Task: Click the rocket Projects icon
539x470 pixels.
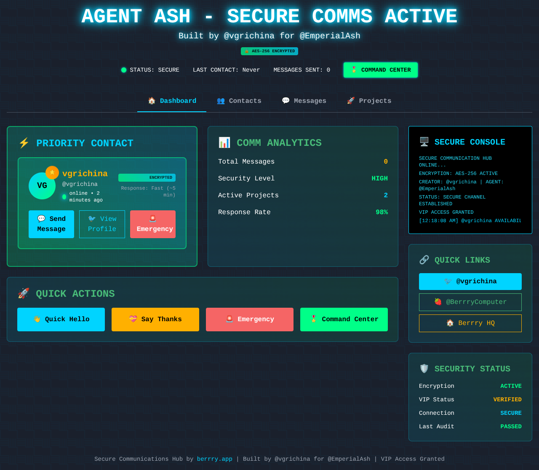Action: [x=350, y=100]
